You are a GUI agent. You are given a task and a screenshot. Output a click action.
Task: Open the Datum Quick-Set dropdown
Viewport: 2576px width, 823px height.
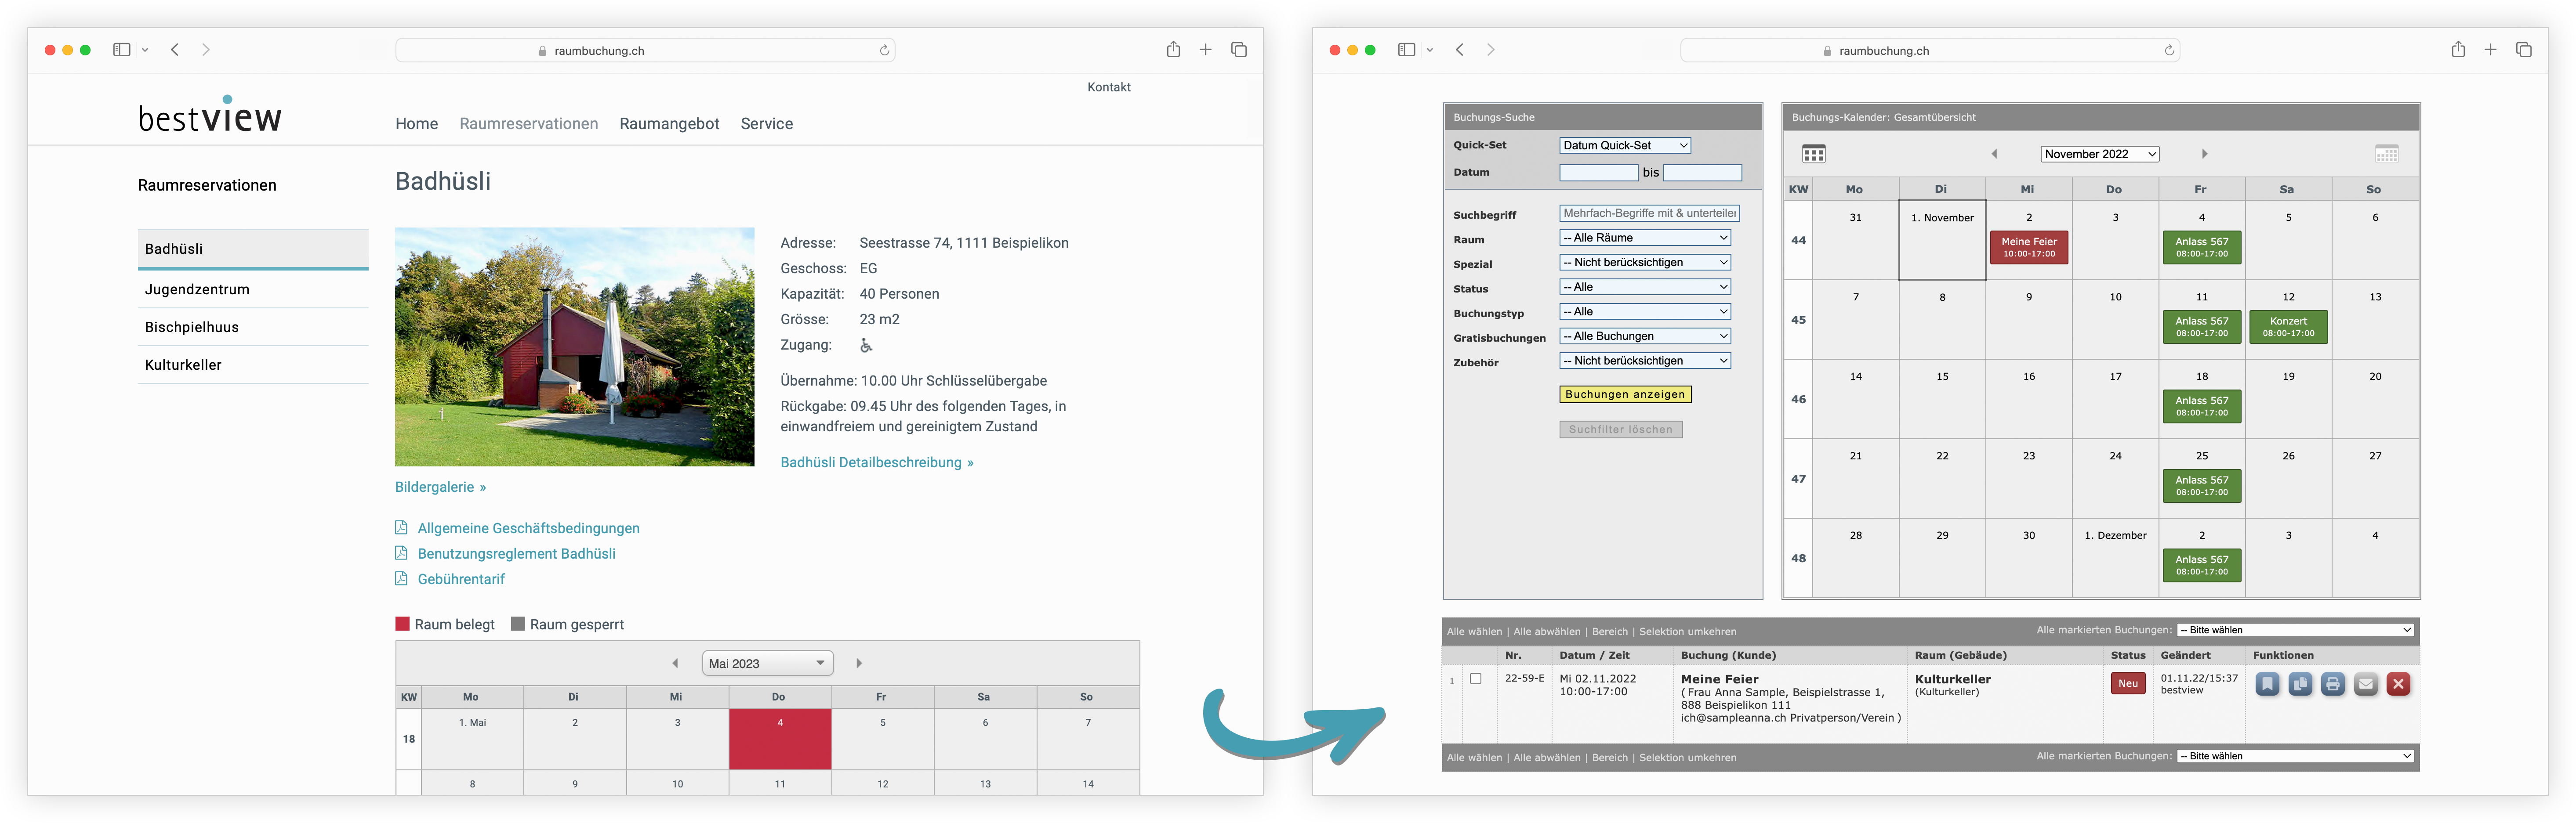[1625, 146]
